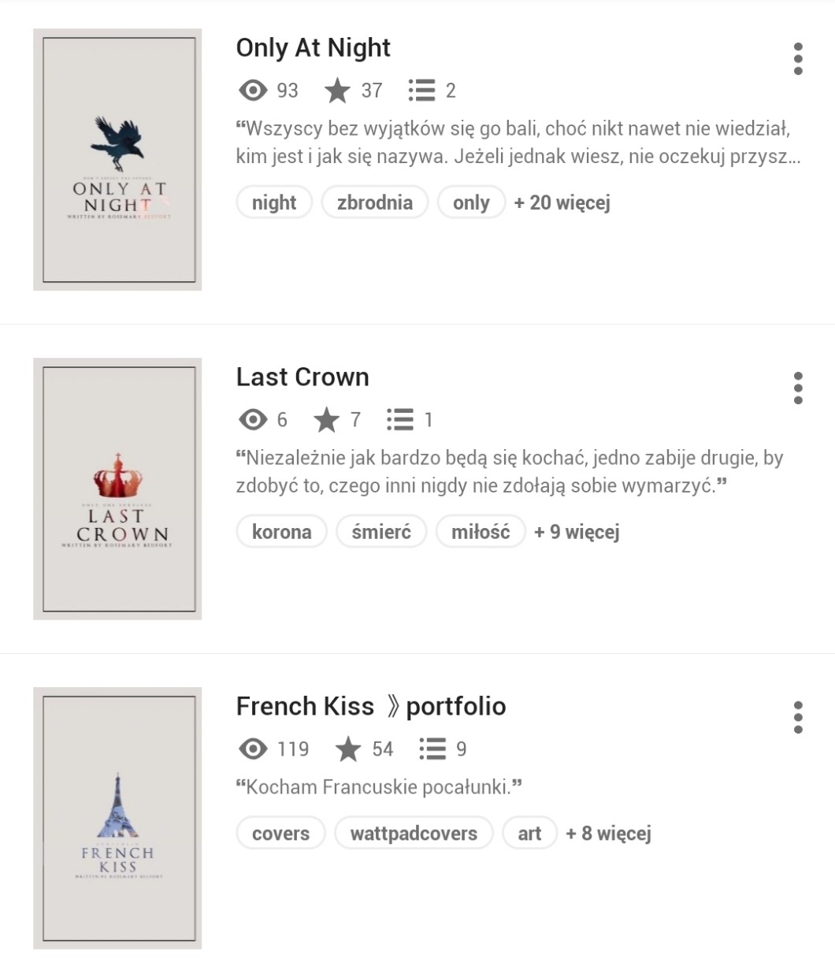Open the Last Crown book cover
The width and height of the screenshot is (835, 974).
(118, 489)
